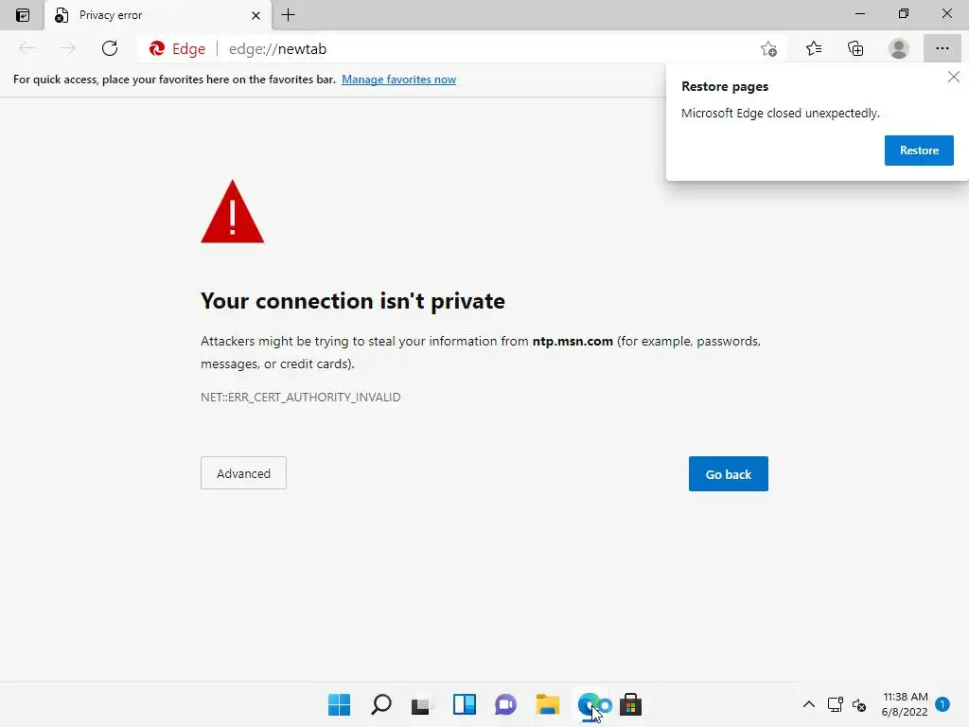Open File Explorer from the taskbar
The width and height of the screenshot is (969, 727).
(548, 704)
